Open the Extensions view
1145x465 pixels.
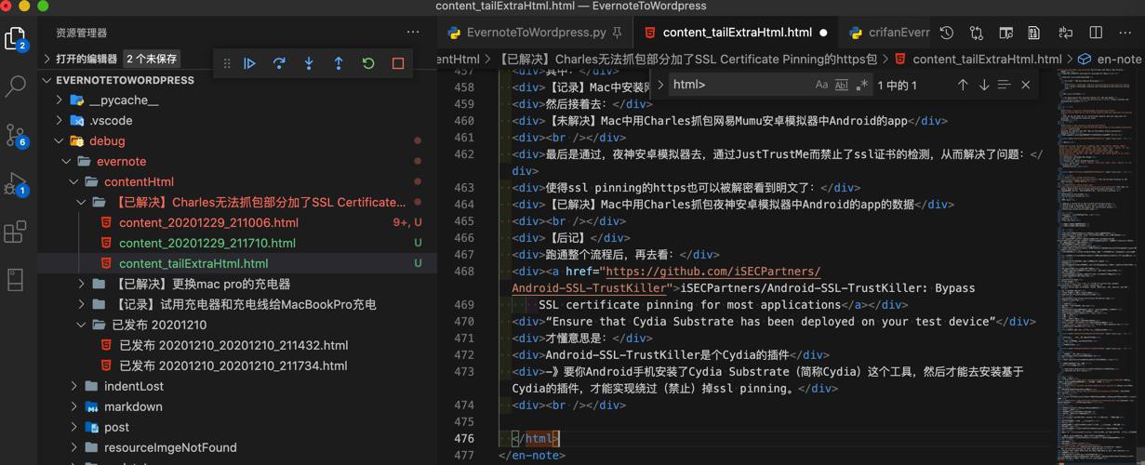pyautogui.click(x=16, y=232)
